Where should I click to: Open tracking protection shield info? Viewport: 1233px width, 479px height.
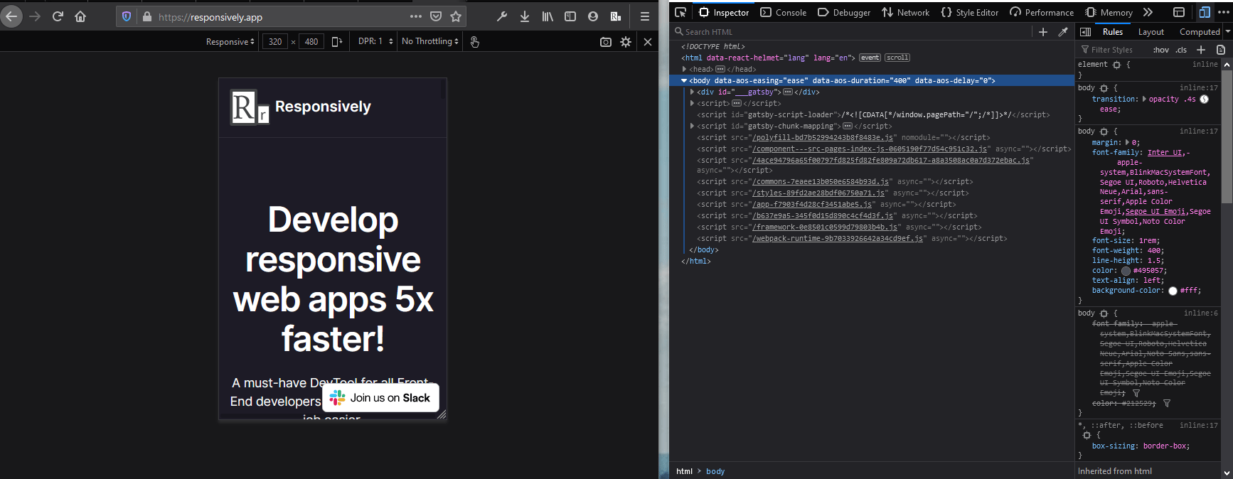pos(127,16)
